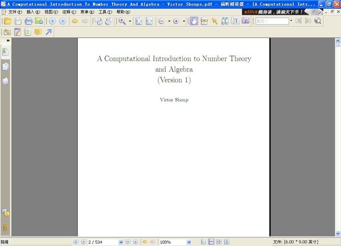The height and width of the screenshot is (246, 341).
Task: Toggle facing pages layout in status bar
Action: 219,242
